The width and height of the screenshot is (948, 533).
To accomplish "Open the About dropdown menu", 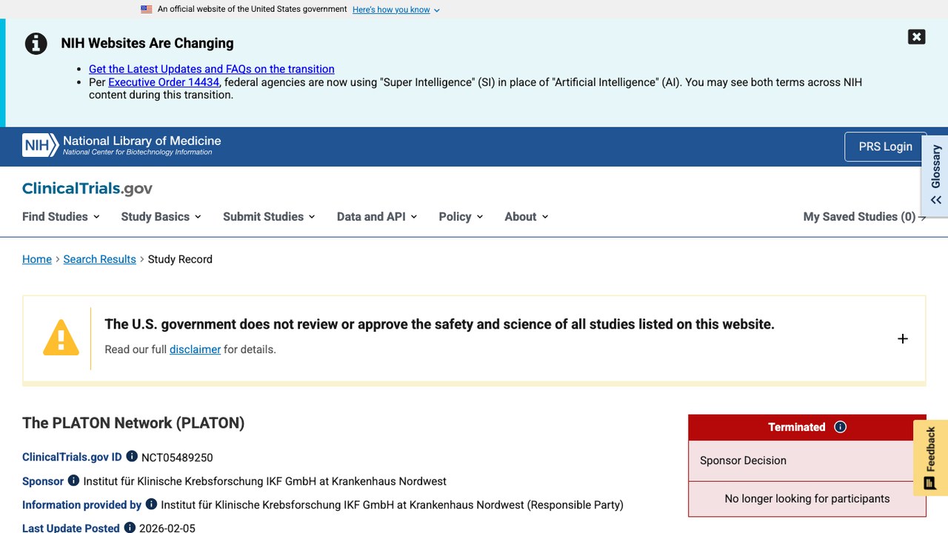I will click(x=527, y=216).
